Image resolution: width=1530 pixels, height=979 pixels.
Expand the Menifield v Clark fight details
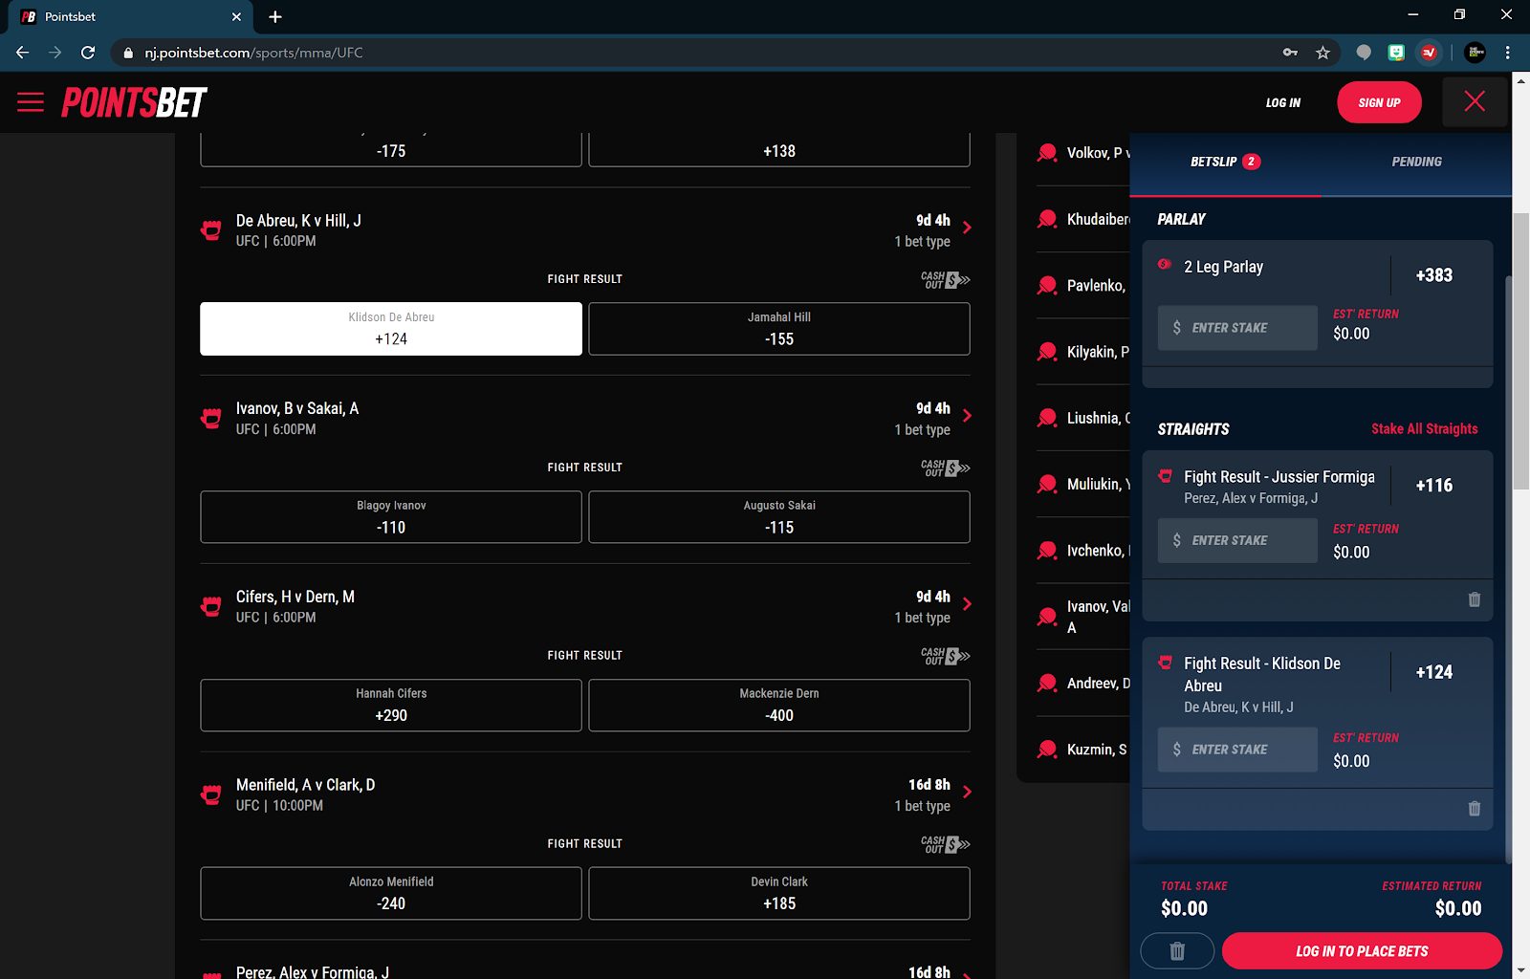966,793
